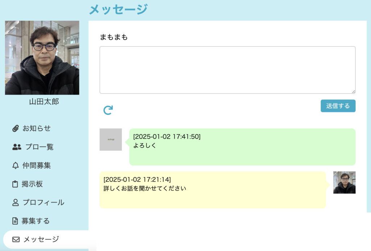This screenshot has height=251, width=371.
Task: Click the page heading メッセージ
Action: tap(118, 10)
